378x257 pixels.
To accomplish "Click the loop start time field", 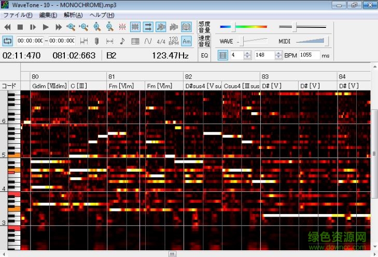I will 30,41.
